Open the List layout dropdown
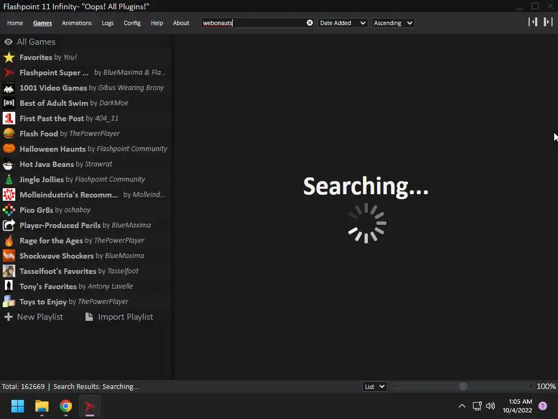The image size is (558, 419). click(374, 387)
